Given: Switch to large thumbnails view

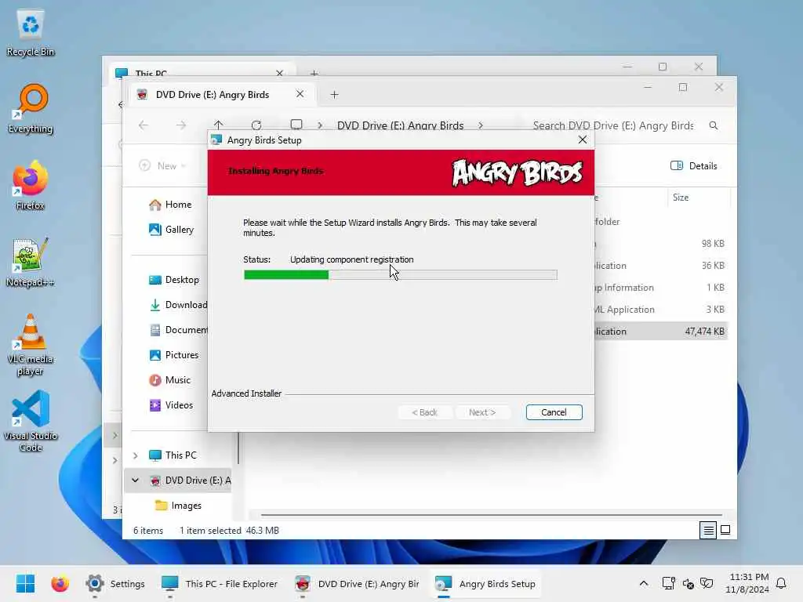Looking at the screenshot, I should tap(725, 531).
